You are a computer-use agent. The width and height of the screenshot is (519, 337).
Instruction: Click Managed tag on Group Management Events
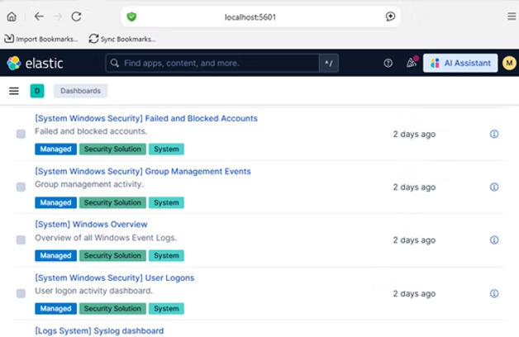click(x=55, y=202)
